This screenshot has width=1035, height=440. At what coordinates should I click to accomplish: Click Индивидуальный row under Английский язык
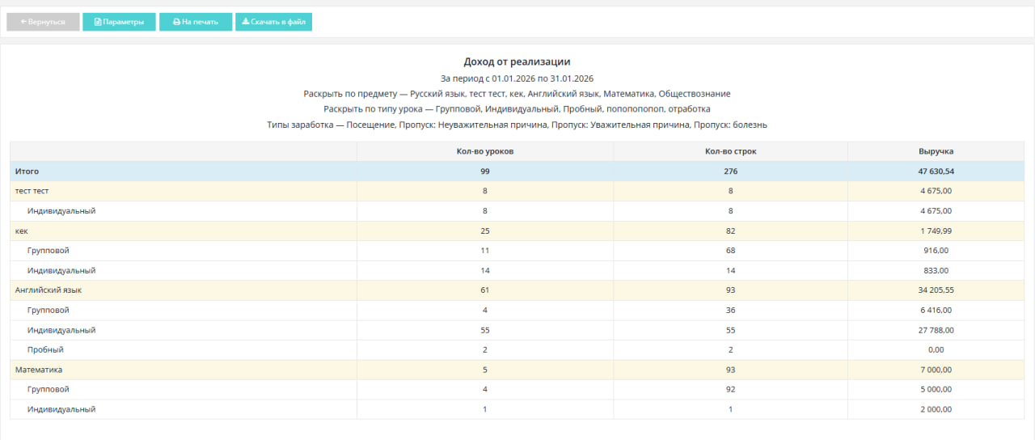(61, 330)
